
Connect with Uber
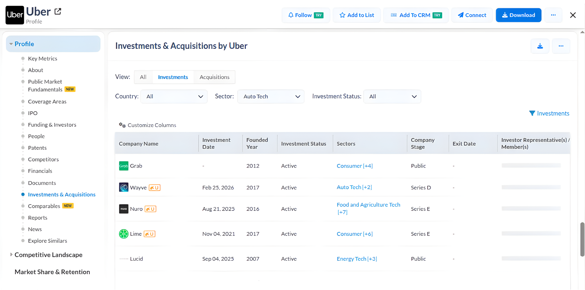472,15
